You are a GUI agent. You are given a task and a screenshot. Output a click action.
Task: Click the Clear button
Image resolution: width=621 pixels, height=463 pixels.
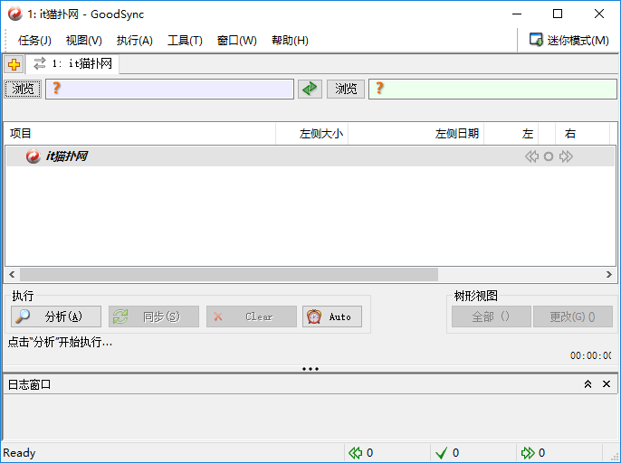click(252, 317)
